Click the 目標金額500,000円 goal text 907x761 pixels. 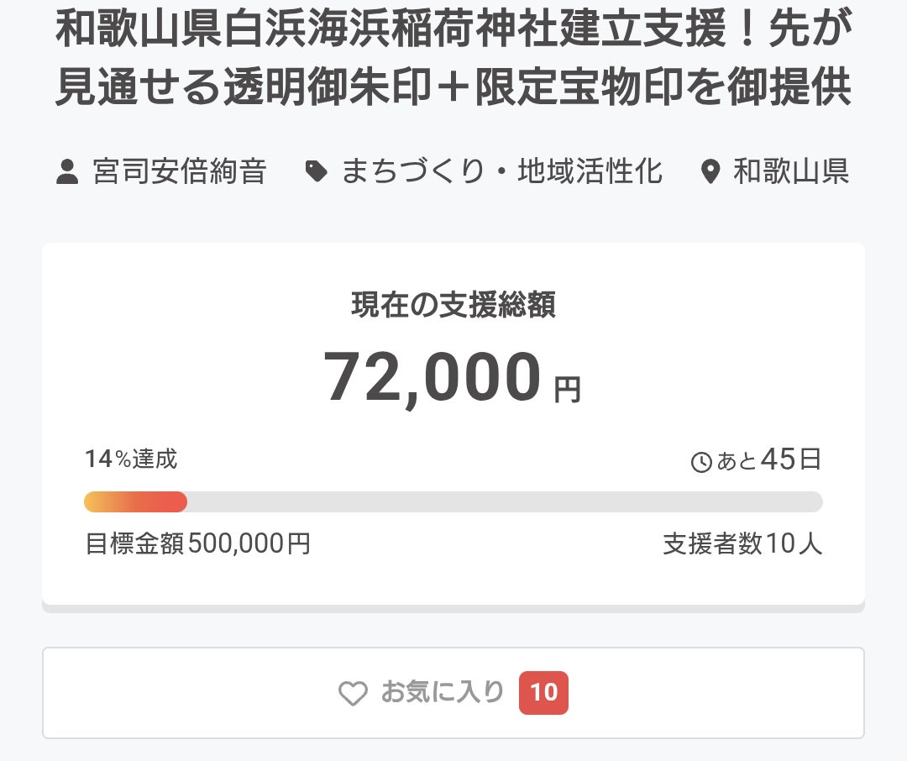[198, 544]
